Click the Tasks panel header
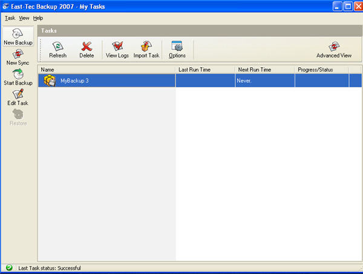The image size is (363, 274). (200, 31)
